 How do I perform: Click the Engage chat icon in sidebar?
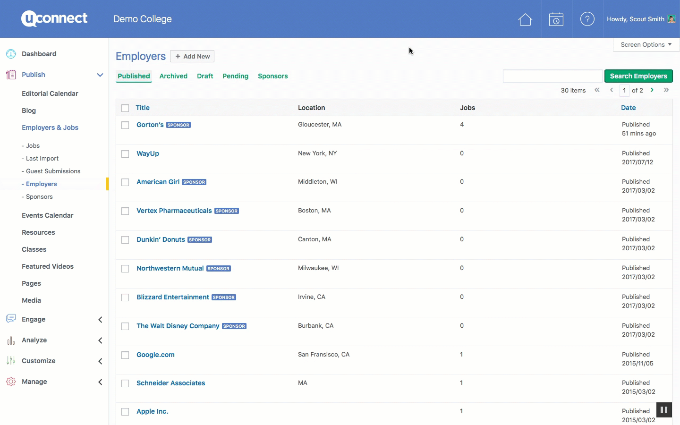coord(11,319)
